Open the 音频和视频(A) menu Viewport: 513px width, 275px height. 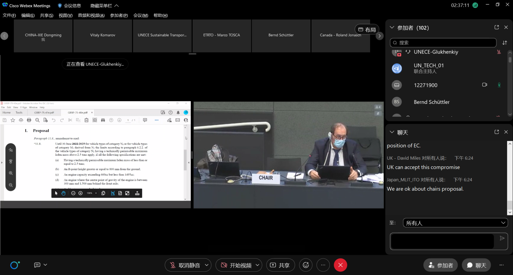91,15
